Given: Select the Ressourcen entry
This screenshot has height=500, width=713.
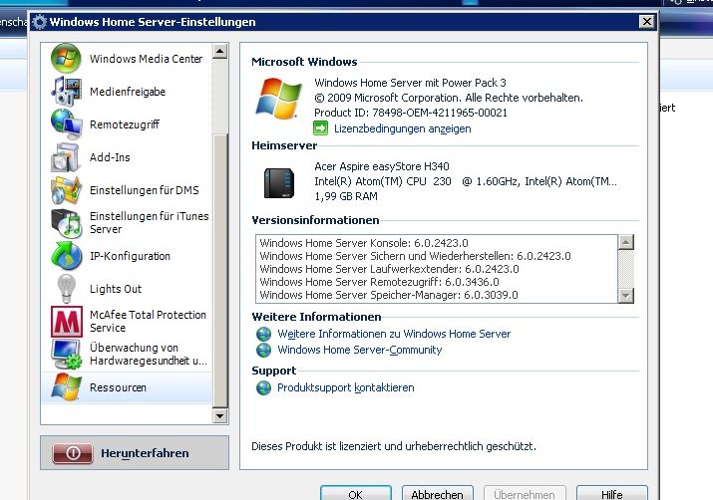Looking at the screenshot, I should [x=127, y=387].
